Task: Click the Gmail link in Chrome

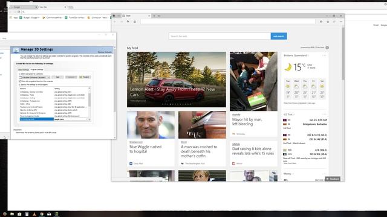Action: [376, 25]
